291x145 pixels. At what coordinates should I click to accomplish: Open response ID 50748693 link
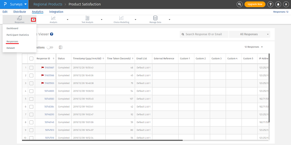[49, 91]
